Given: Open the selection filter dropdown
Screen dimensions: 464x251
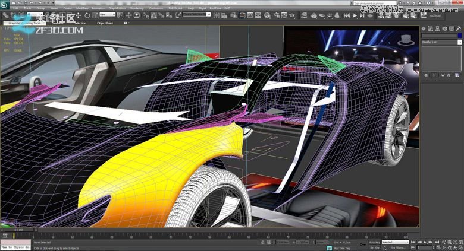Looking at the screenshot, I should [36, 14].
